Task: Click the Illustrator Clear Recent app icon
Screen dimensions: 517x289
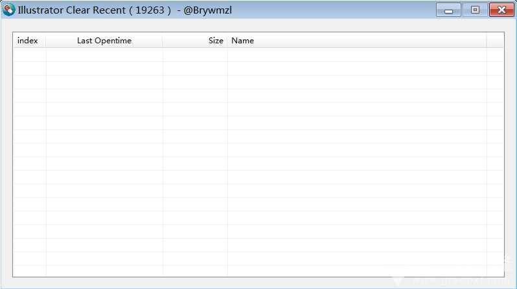Action: click(9, 10)
